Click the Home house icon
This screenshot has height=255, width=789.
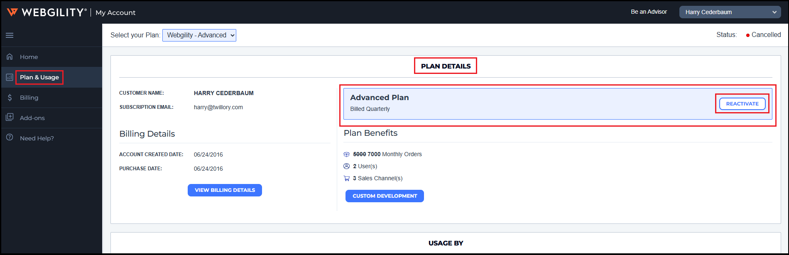pyautogui.click(x=10, y=56)
